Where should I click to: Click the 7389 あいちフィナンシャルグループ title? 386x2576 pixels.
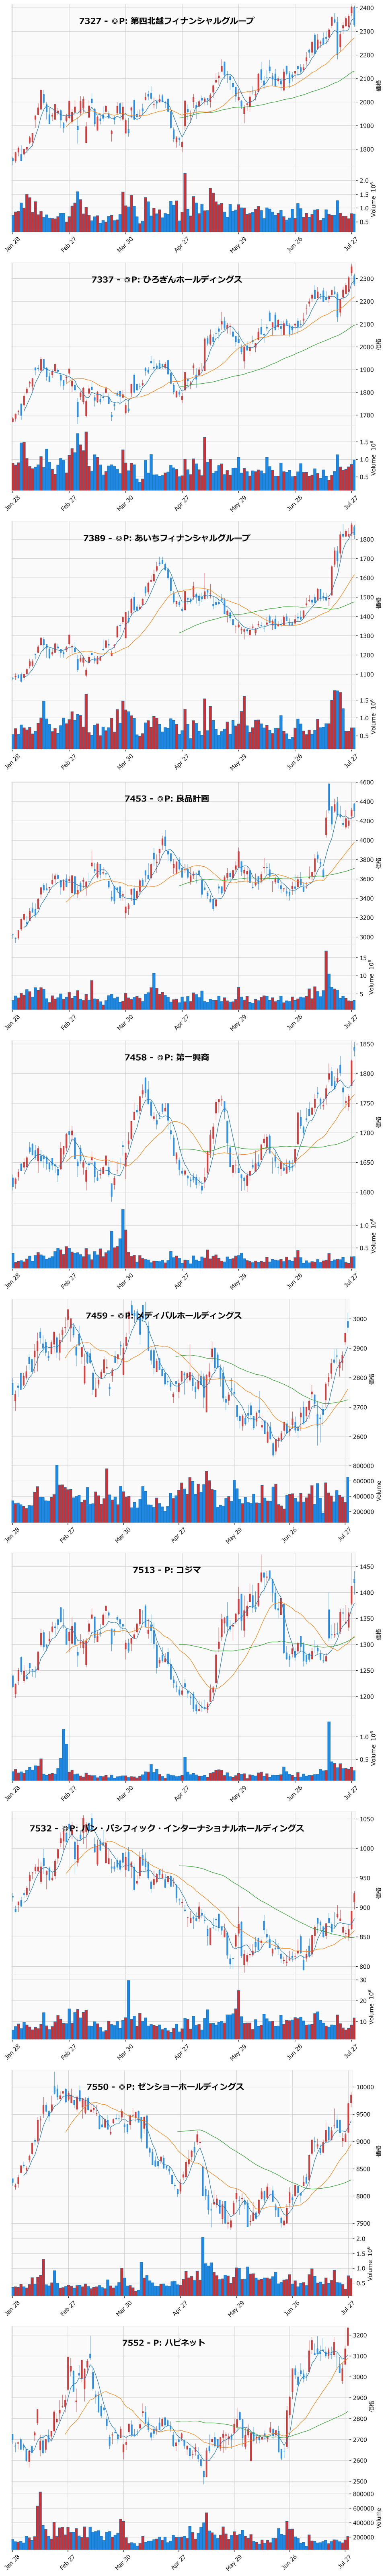tap(167, 538)
